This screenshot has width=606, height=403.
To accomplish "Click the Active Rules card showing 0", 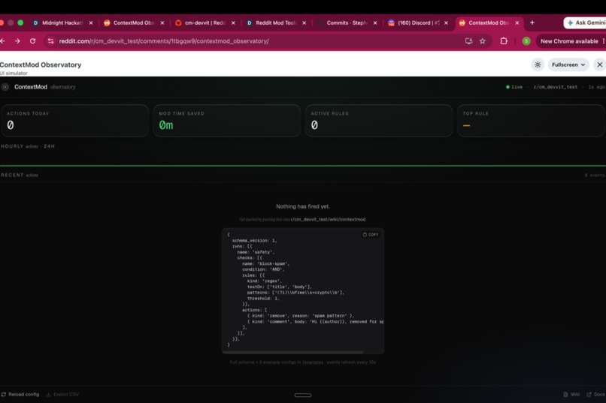I will click(379, 121).
